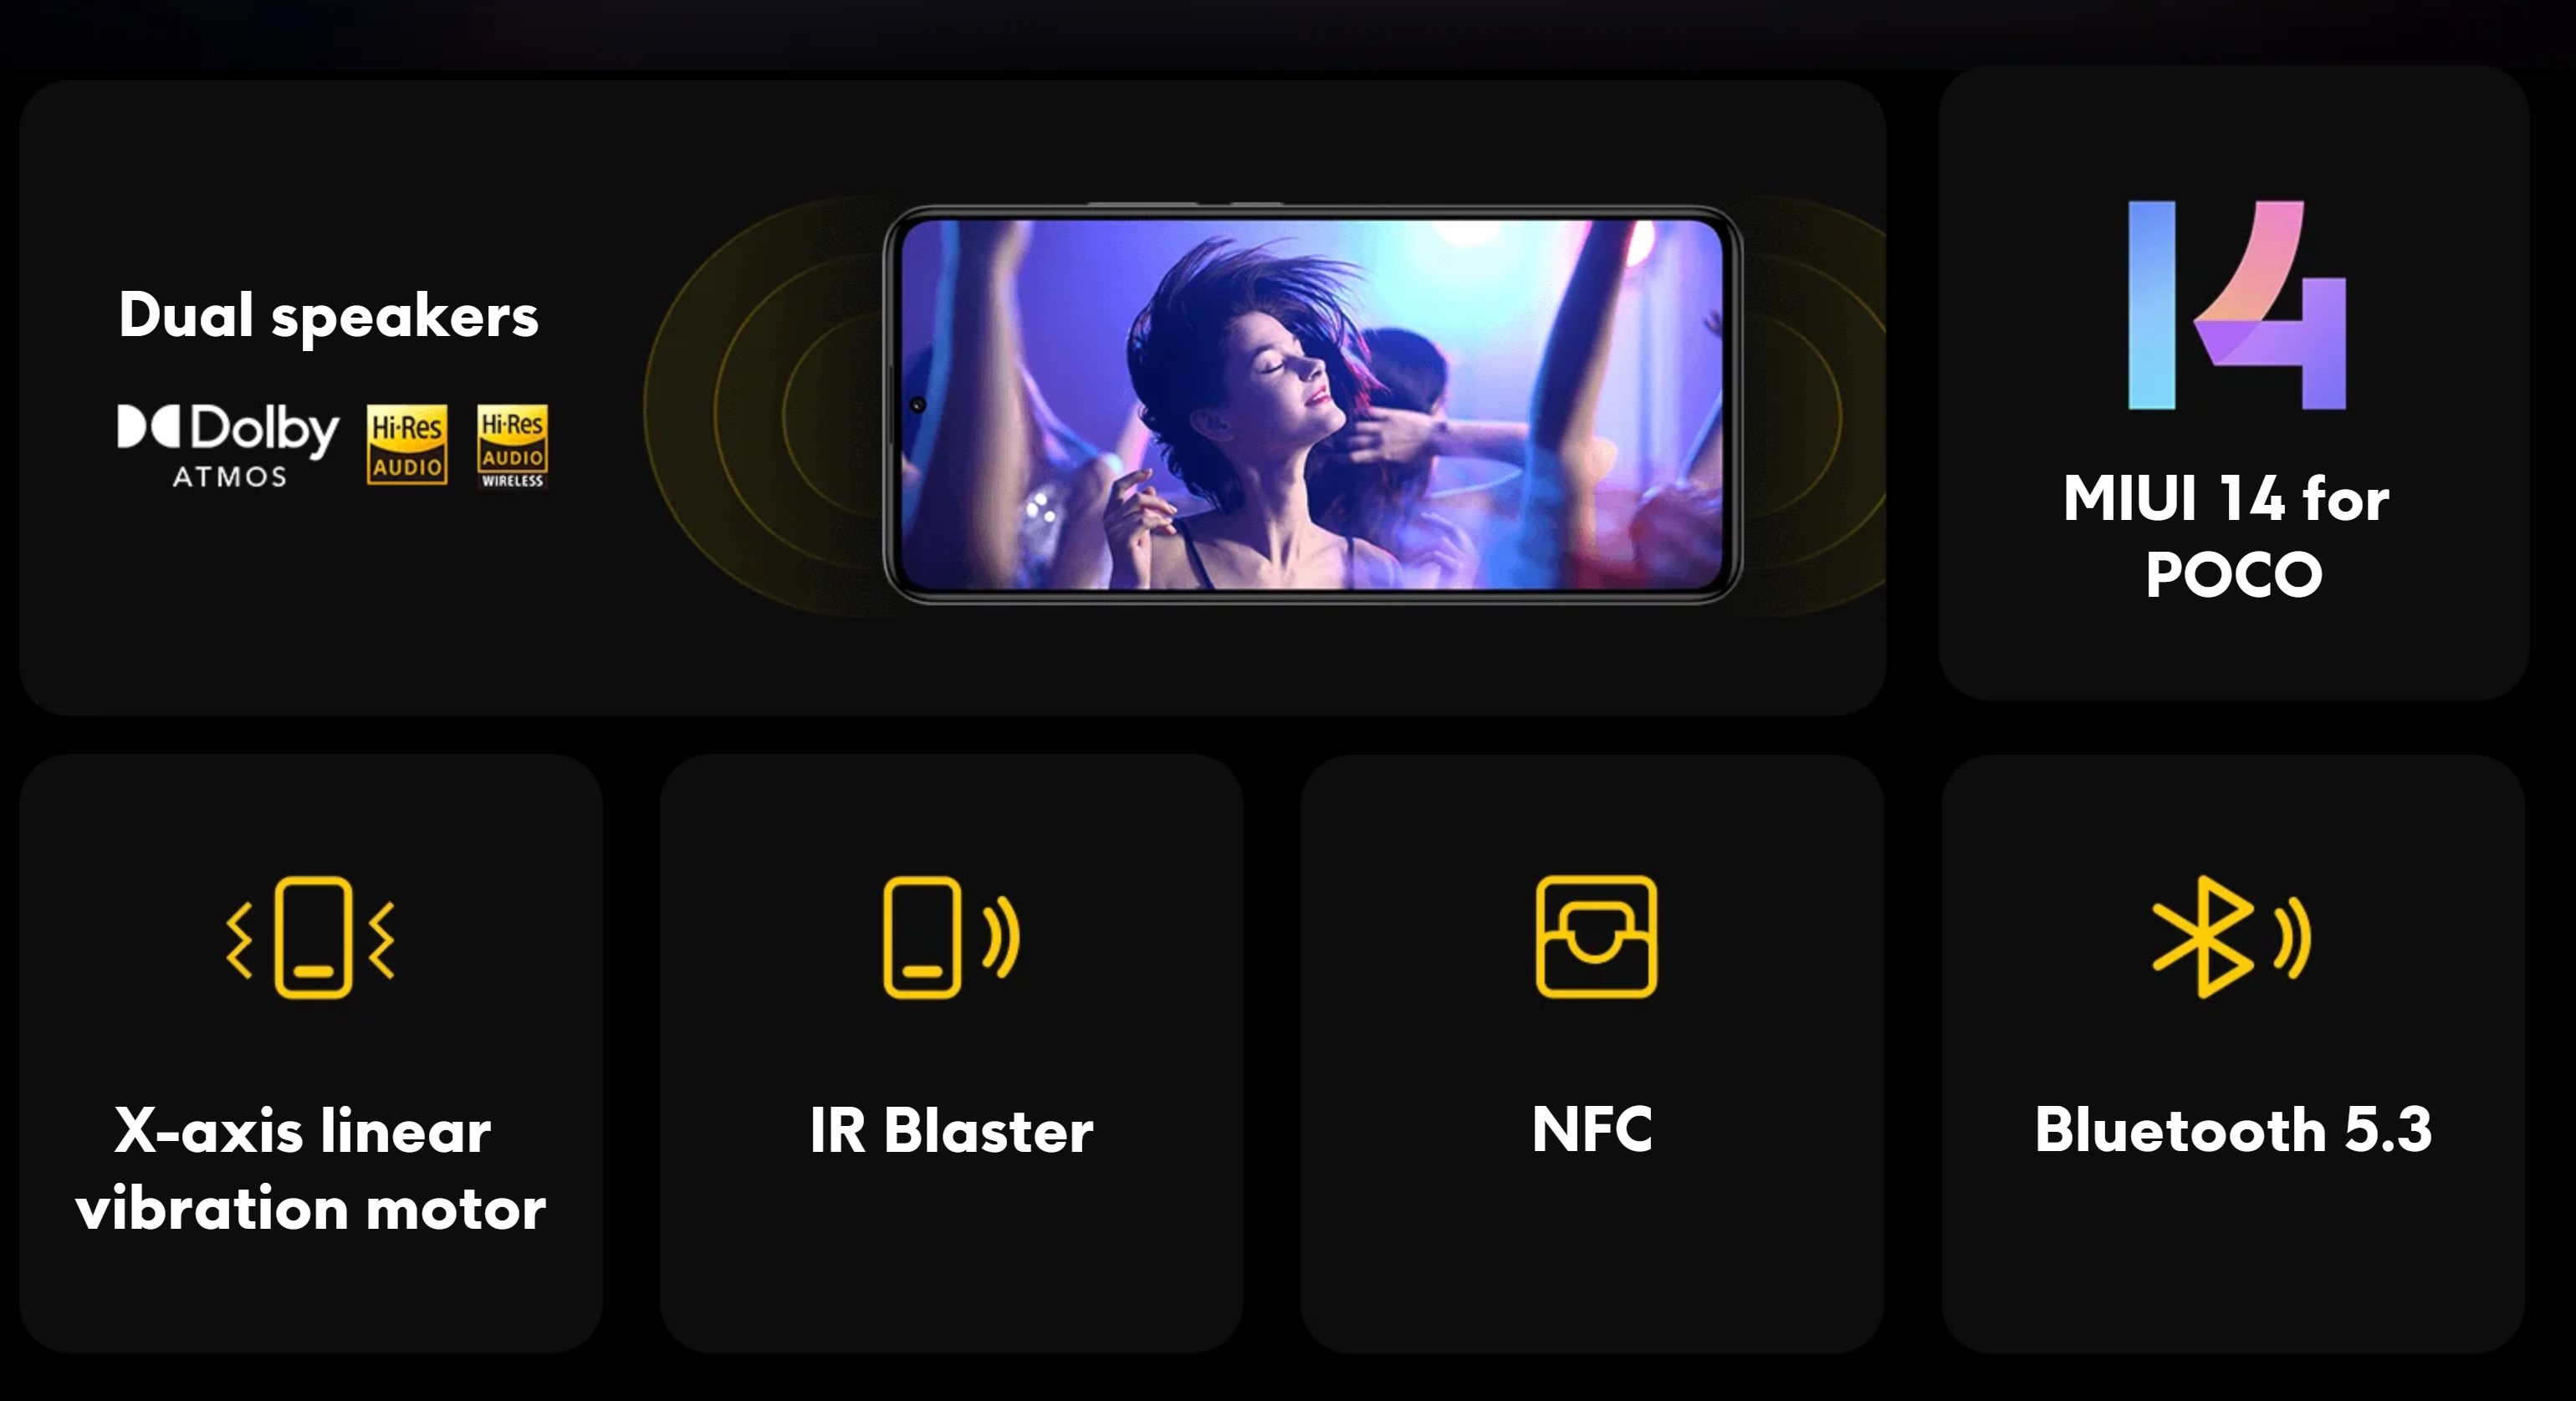The height and width of the screenshot is (1401, 2576).
Task: Click the yellow Bluetooth icon
Action: coord(2232,936)
